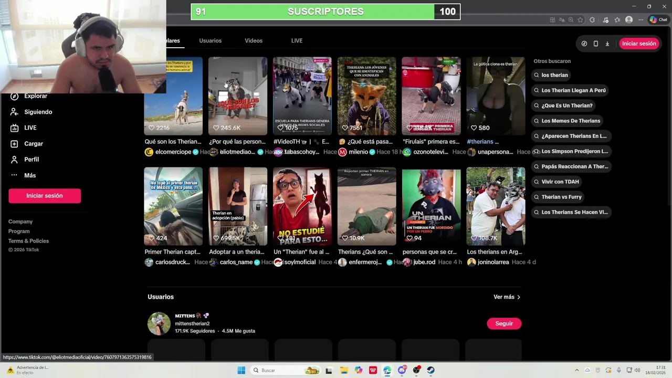Open the joninolarrea video with 108.7K likes
Screen dimensions: 672x378
click(x=496, y=206)
